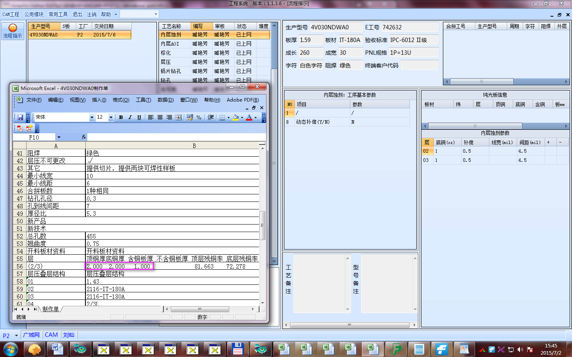Apply the percent style format
The image size is (572, 357).
pyautogui.click(x=199, y=117)
